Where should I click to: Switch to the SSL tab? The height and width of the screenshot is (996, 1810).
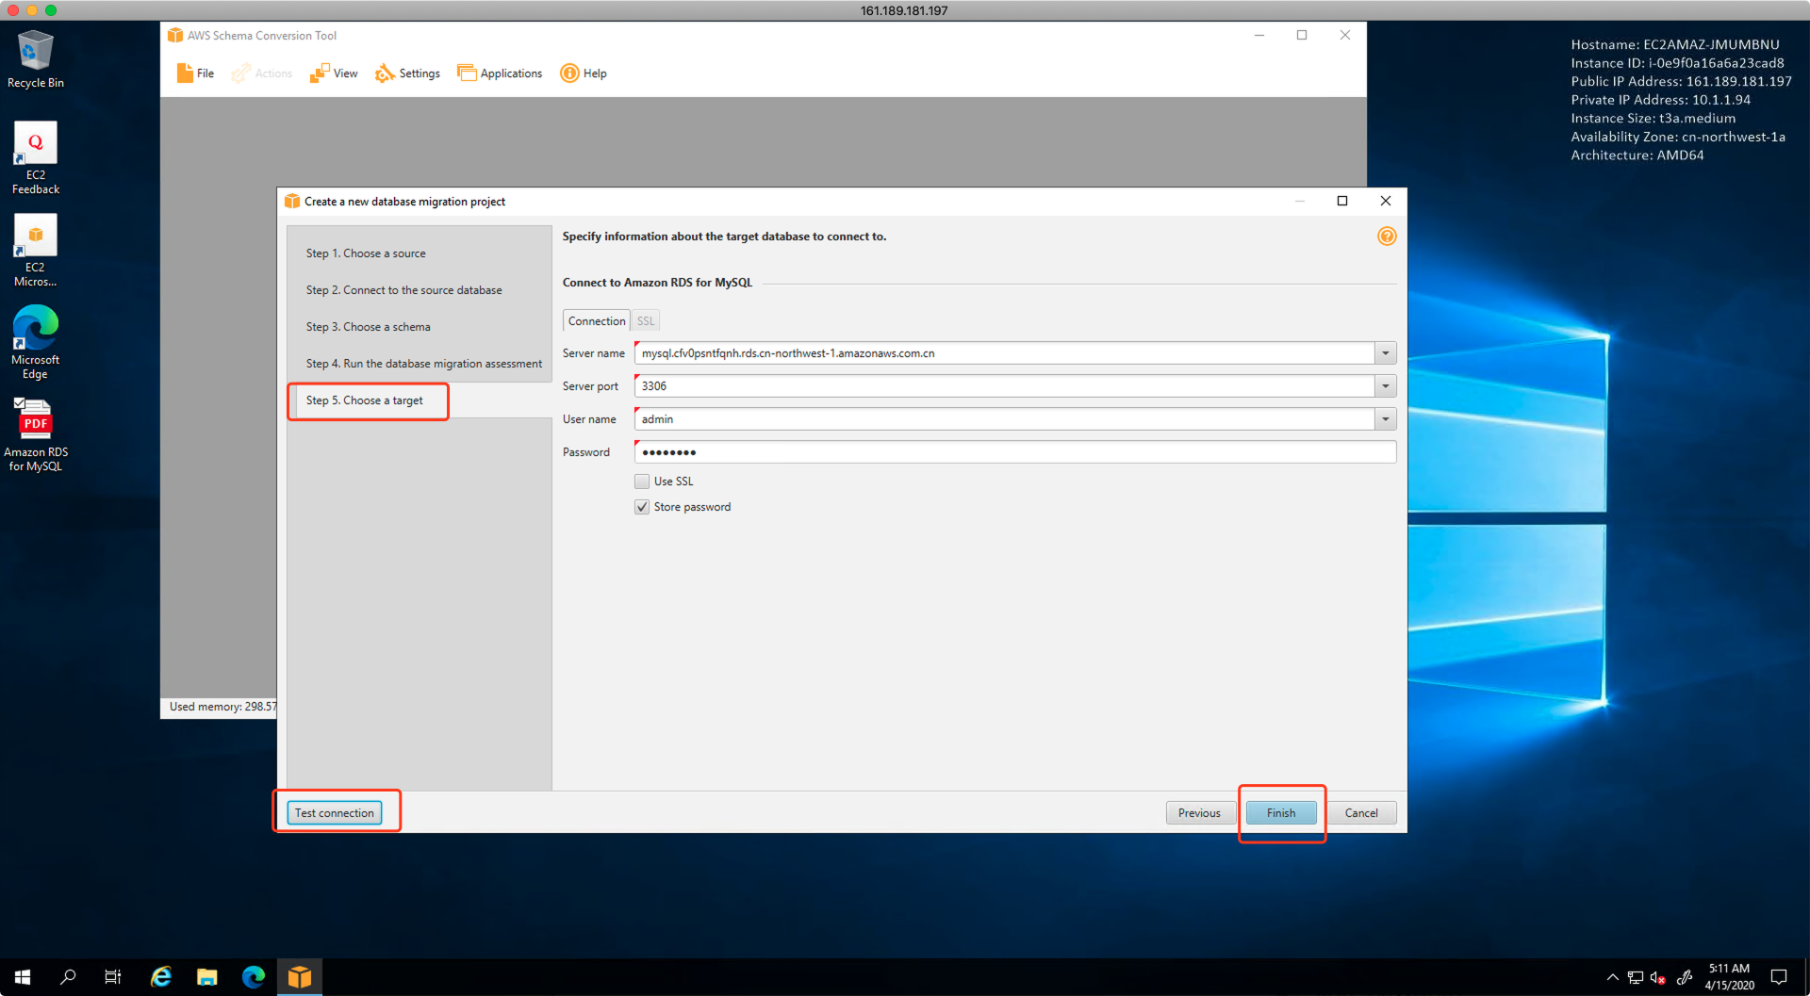645,321
